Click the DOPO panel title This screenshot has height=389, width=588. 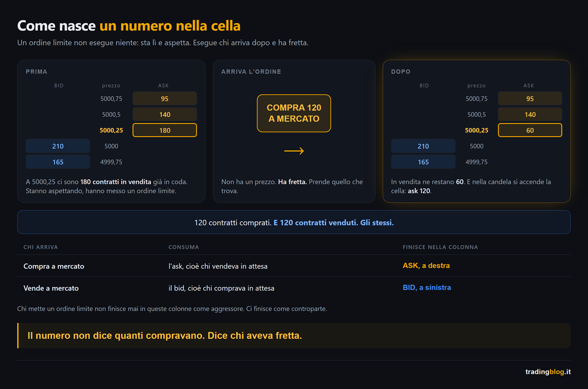401,71
